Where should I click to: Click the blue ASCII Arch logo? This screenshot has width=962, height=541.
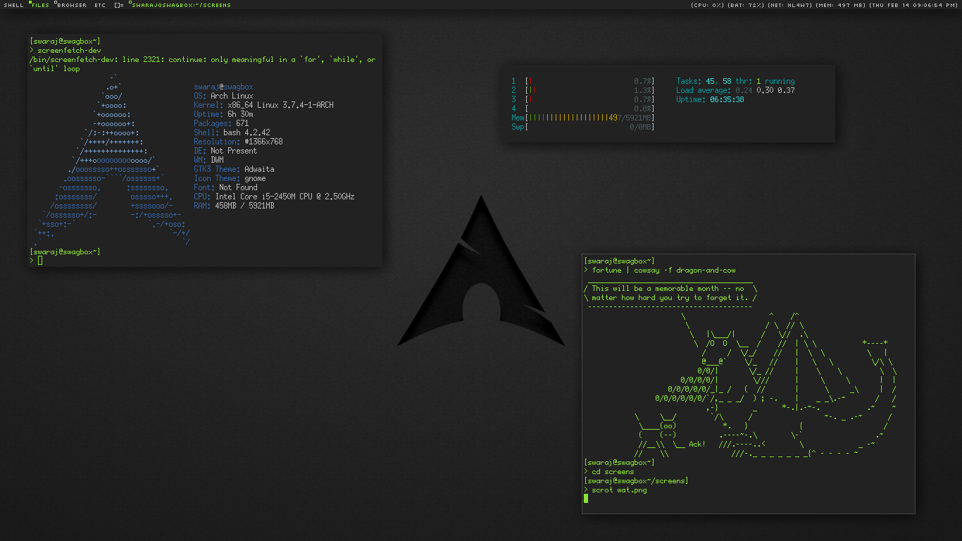(x=113, y=162)
